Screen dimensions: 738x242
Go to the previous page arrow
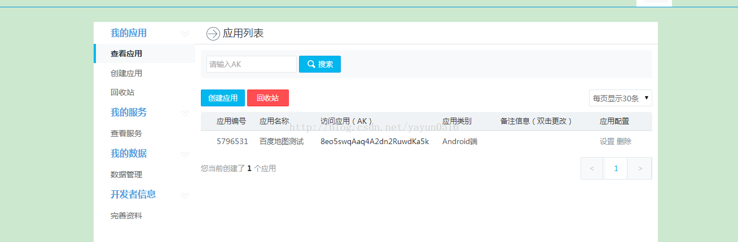[592, 168]
